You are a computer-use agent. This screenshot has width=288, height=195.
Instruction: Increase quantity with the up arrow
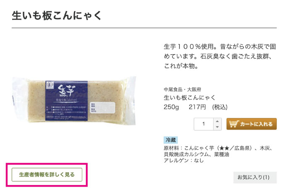point(217,121)
